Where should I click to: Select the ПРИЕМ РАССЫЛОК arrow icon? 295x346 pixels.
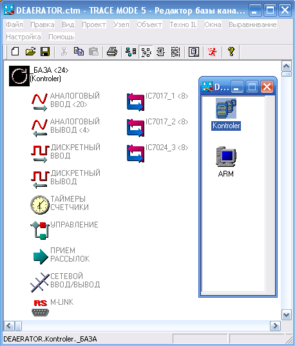pyautogui.click(x=41, y=256)
